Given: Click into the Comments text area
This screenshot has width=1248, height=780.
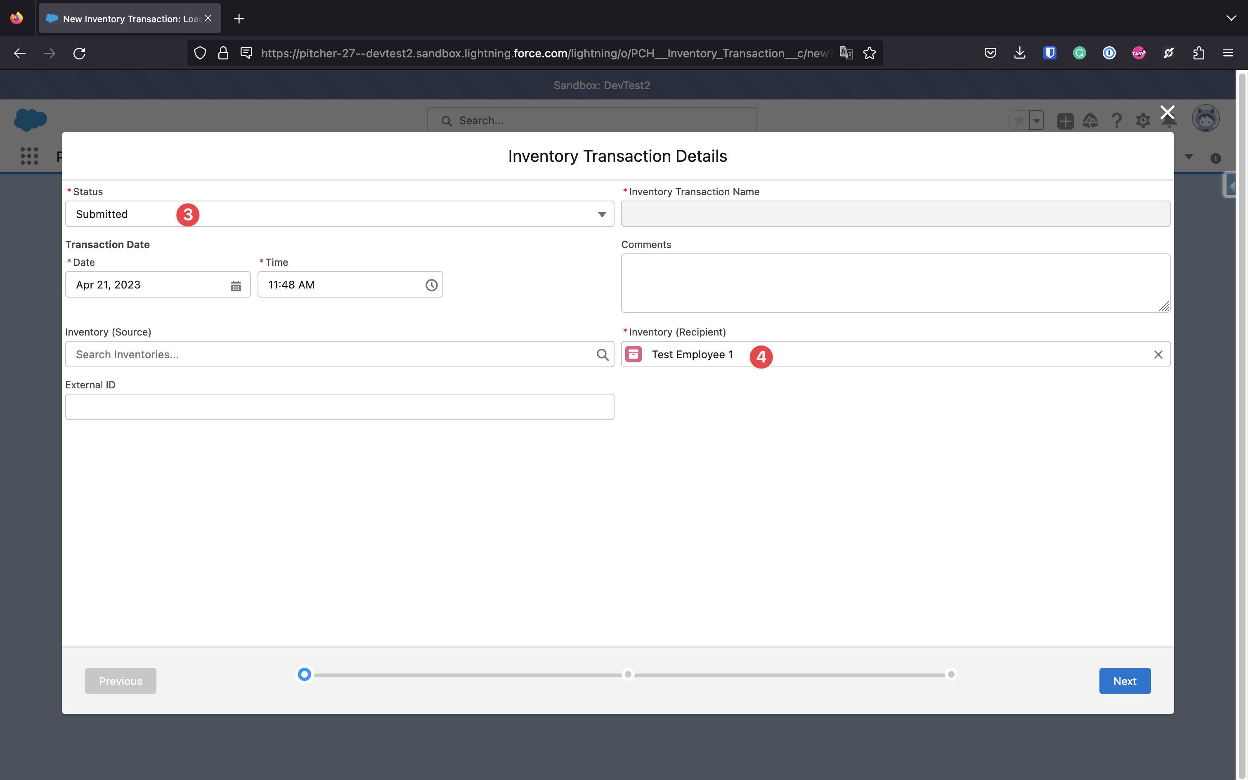Looking at the screenshot, I should (x=895, y=283).
